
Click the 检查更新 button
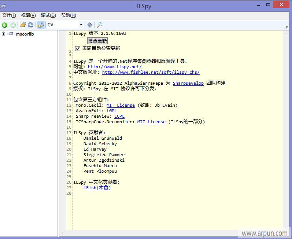click(x=97, y=41)
